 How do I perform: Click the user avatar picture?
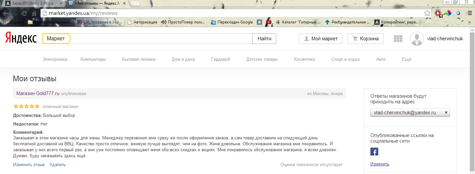[x=417, y=39]
